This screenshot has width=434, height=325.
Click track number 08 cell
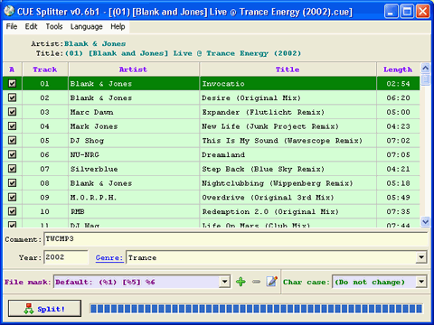click(x=45, y=183)
